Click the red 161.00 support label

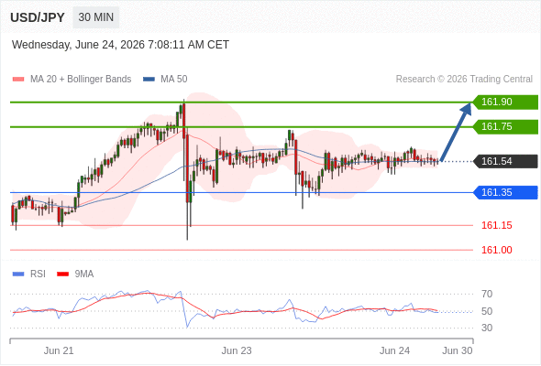[x=496, y=250]
